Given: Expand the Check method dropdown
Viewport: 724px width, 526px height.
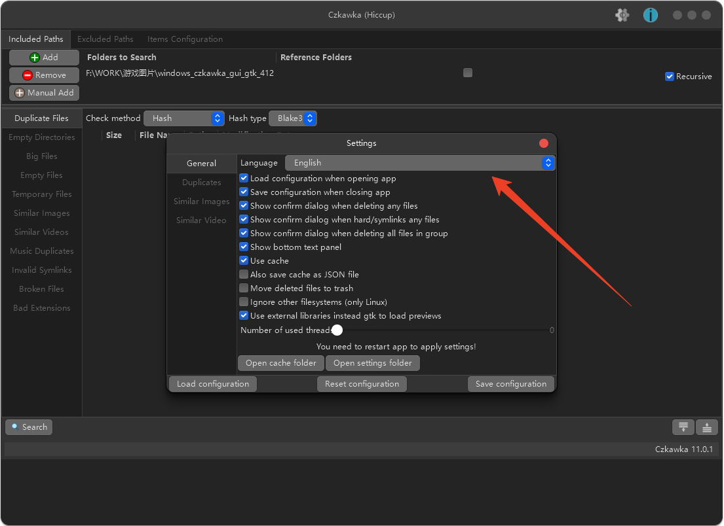Looking at the screenshot, I should click(184, 118).
